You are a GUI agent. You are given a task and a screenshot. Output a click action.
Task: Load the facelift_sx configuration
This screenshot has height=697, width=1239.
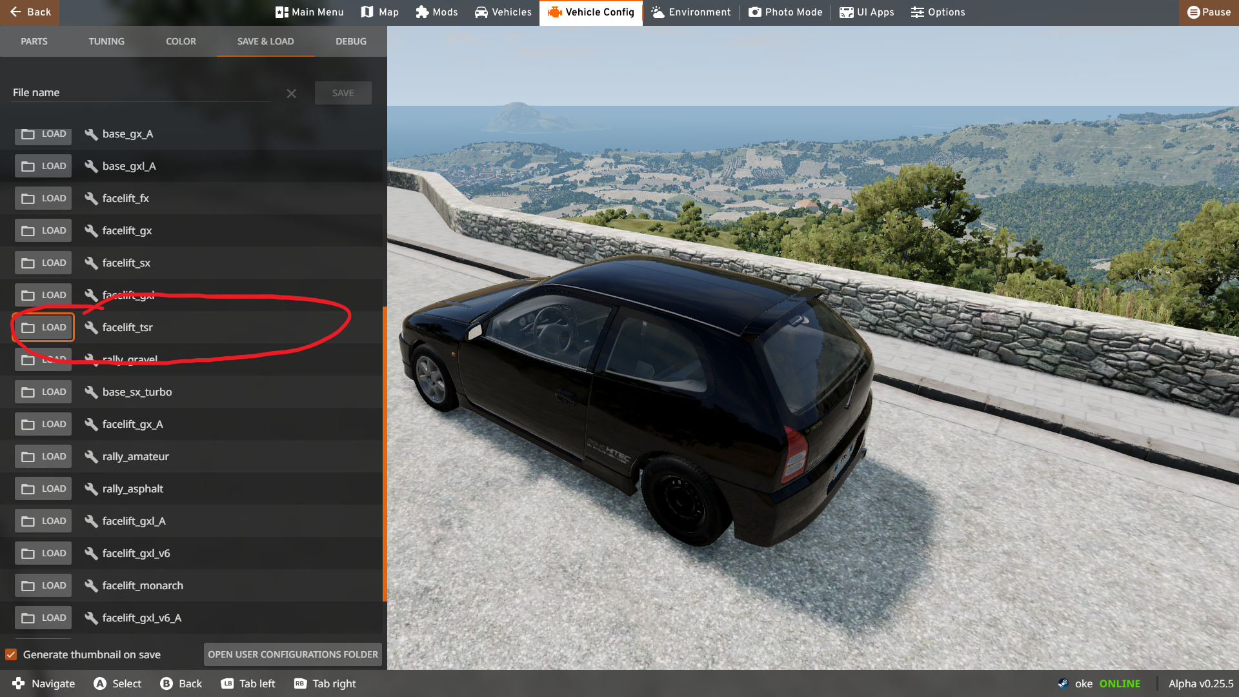pos(43,263)
